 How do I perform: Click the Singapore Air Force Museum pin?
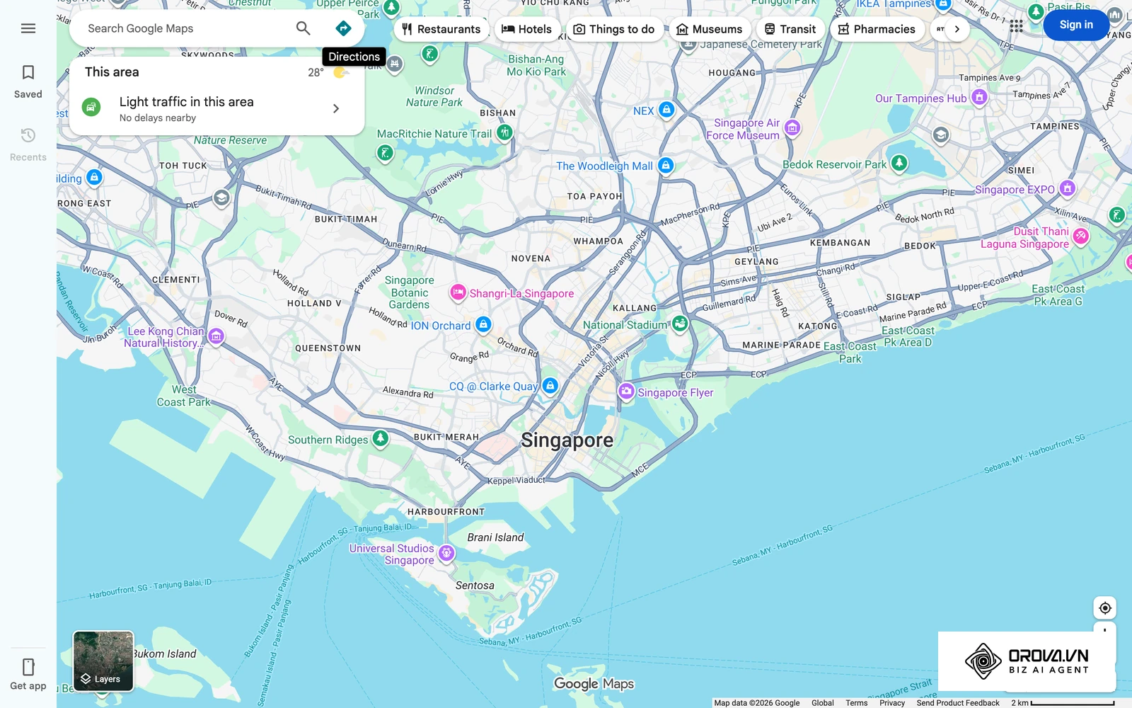(792, 128)
